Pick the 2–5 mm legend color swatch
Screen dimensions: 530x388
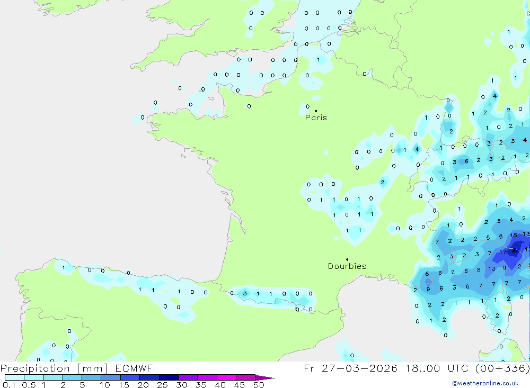[x=72, y=377]
